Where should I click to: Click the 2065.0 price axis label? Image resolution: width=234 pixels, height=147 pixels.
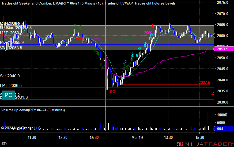pos(222,25)
